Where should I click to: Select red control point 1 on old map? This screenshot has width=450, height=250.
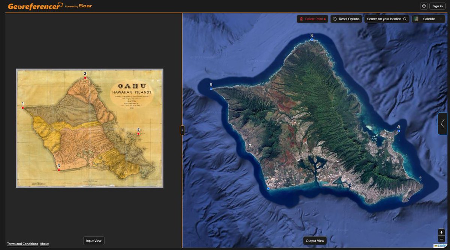[x=23, y=108]
